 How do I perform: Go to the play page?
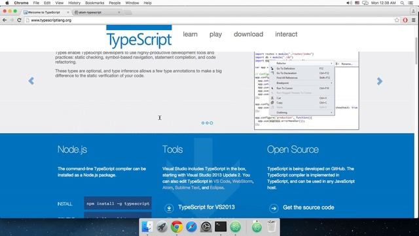point(215,34)
